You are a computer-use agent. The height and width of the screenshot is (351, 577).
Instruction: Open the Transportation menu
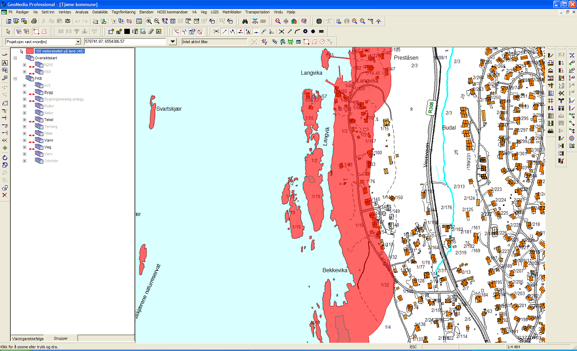257,12
